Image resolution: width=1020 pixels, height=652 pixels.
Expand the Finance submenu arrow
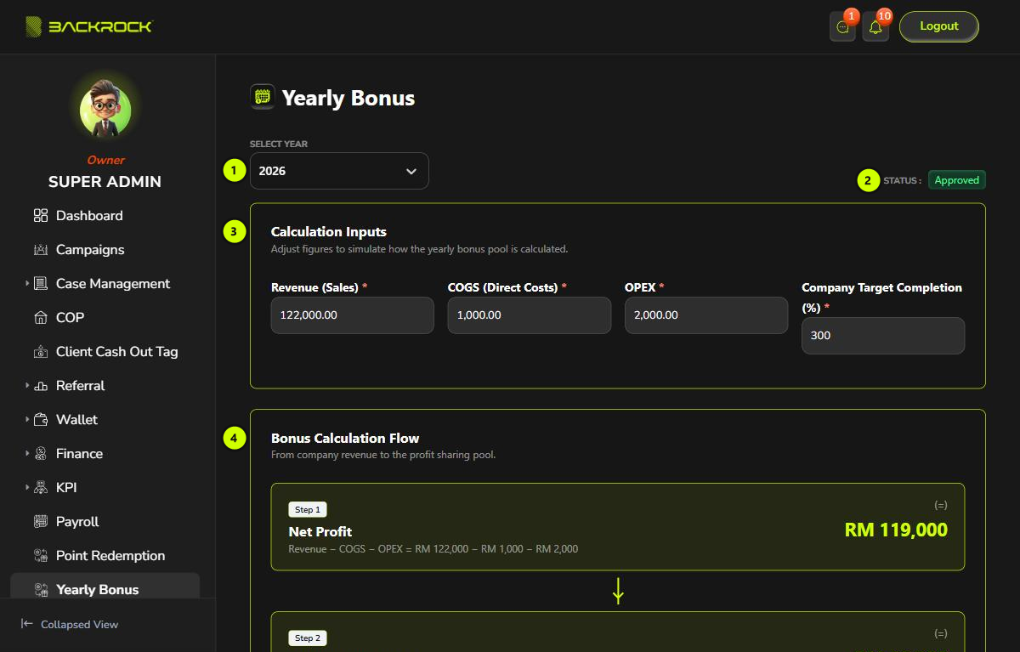coord(26,454)
